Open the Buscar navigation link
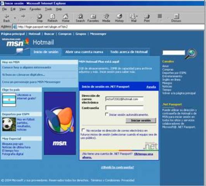 tap(49, 34)
